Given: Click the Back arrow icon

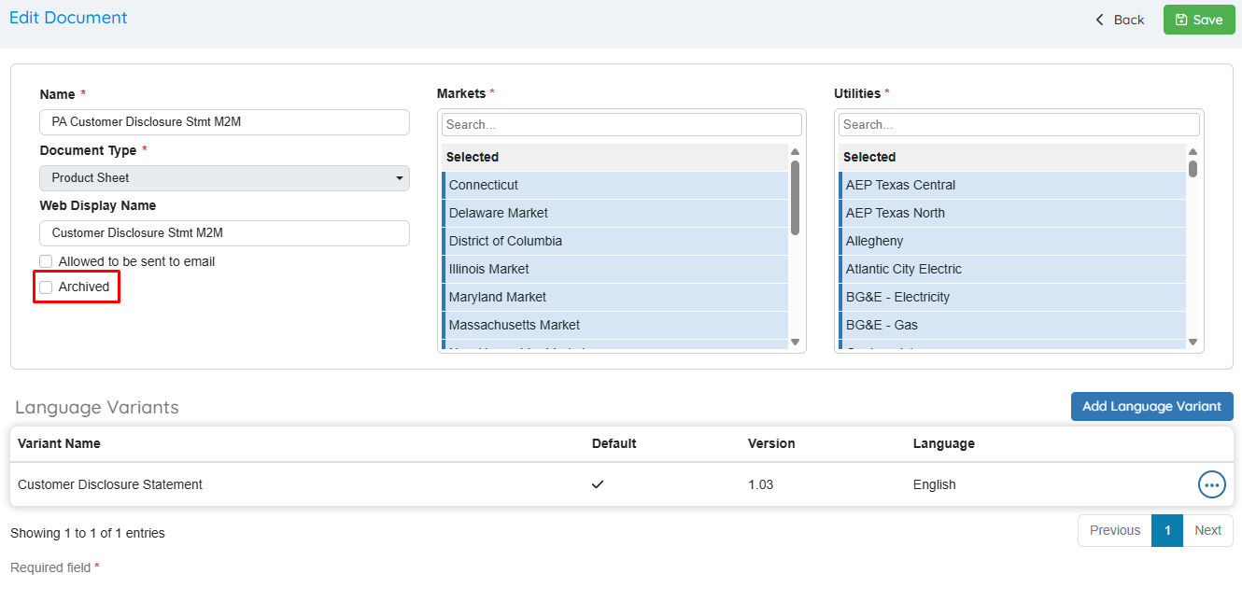Looking at the screenshot, I should (x=1099, y=20).
